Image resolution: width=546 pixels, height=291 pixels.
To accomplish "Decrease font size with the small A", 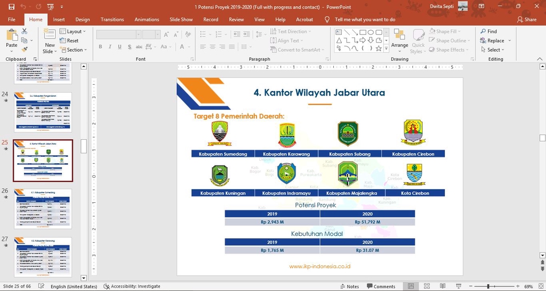I will pyautogui.click(x=176, y=35).
